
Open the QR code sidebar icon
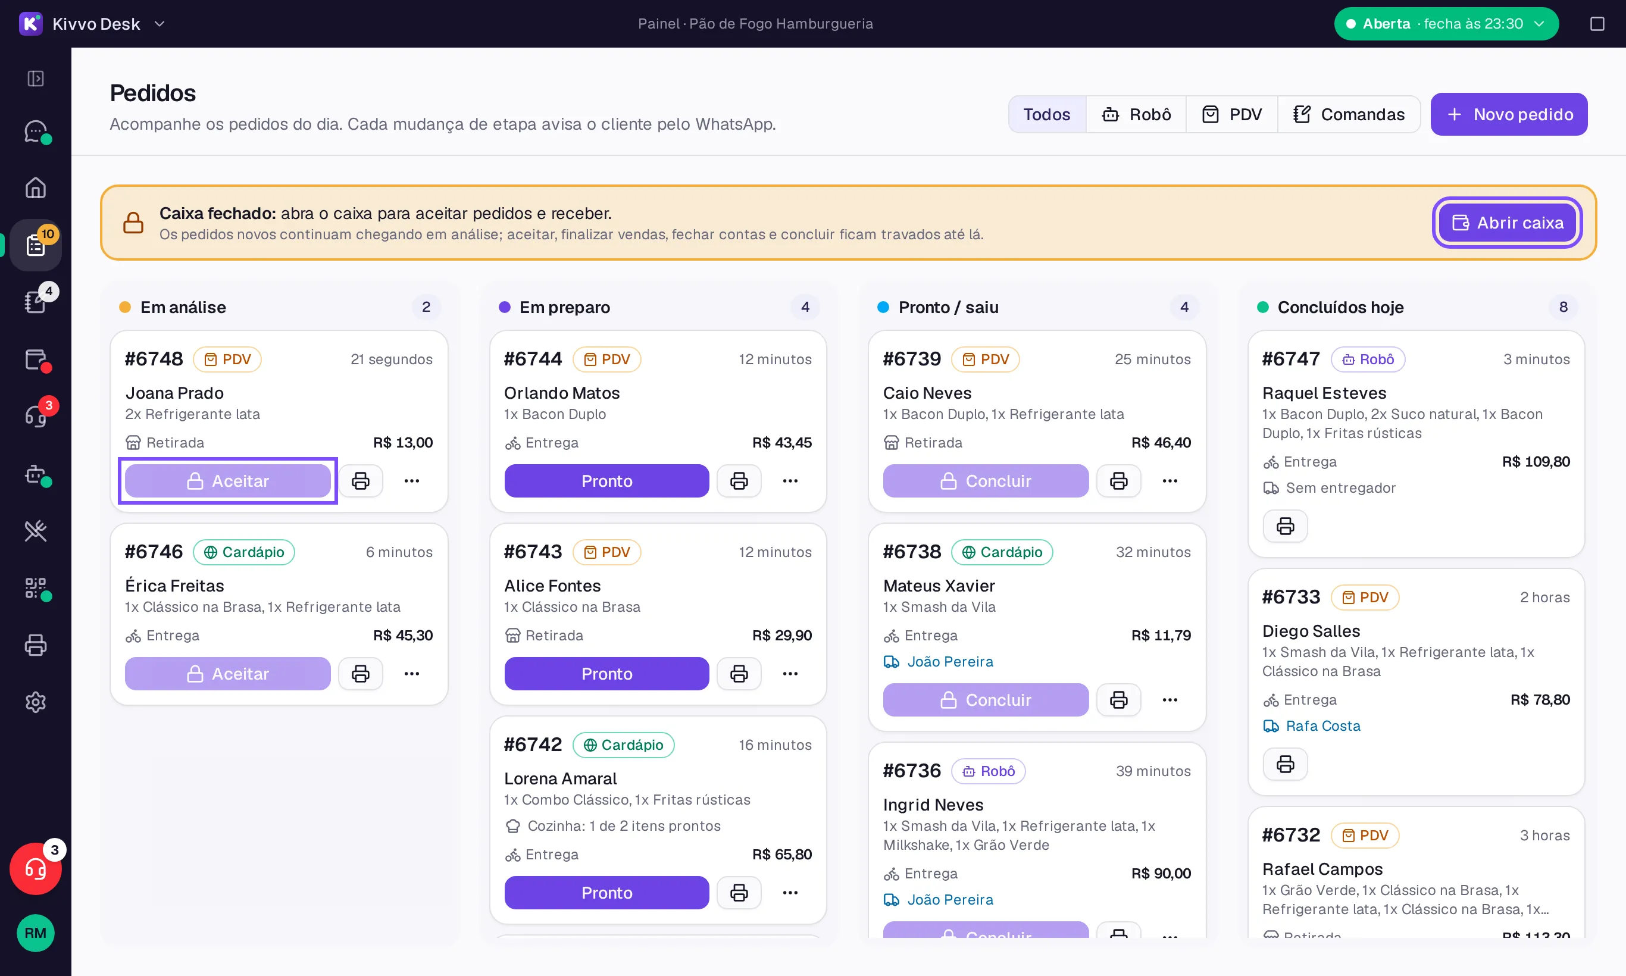pos(36,588)
